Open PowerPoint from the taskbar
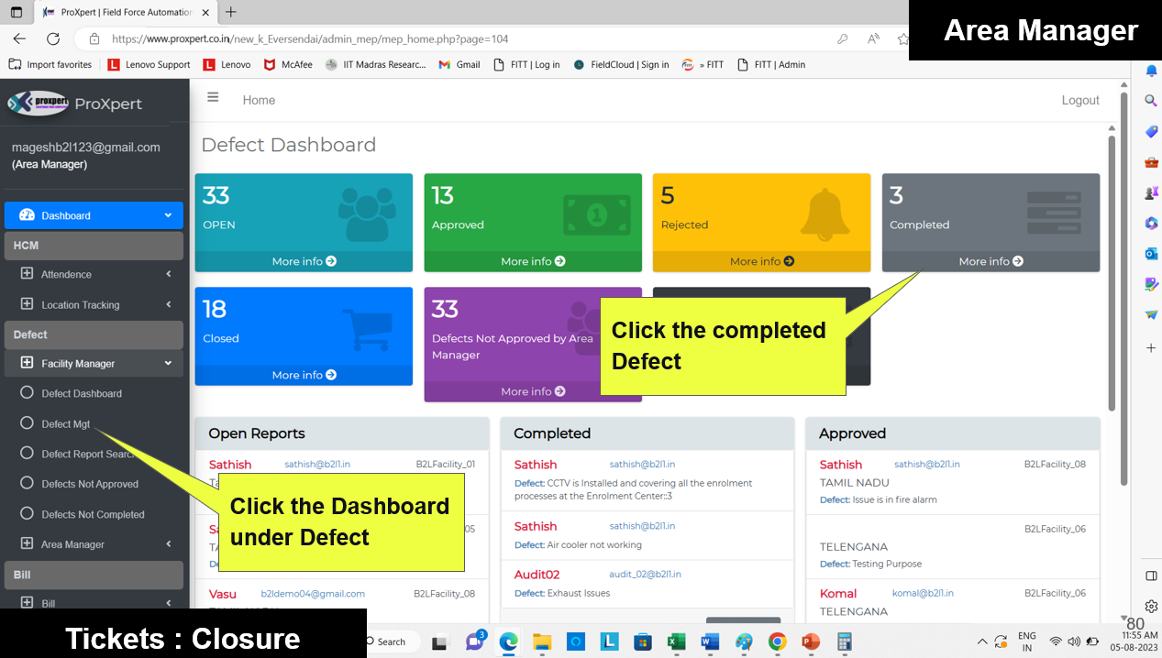This screenshot has height=658, width=1162. 811,642
